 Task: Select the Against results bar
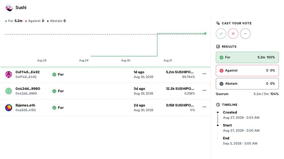[247, 71]
